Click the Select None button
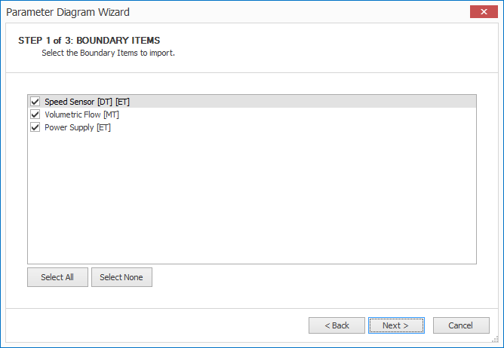 click(x=121, y=277)
